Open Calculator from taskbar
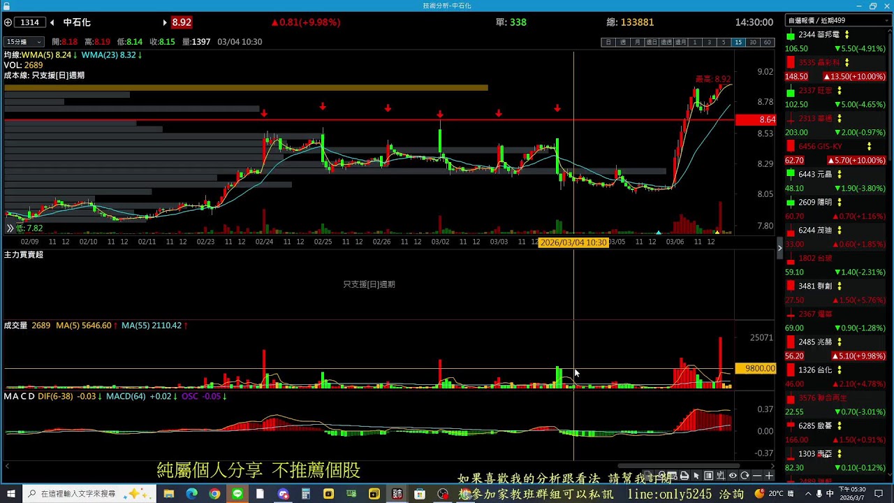 (306, 494)
